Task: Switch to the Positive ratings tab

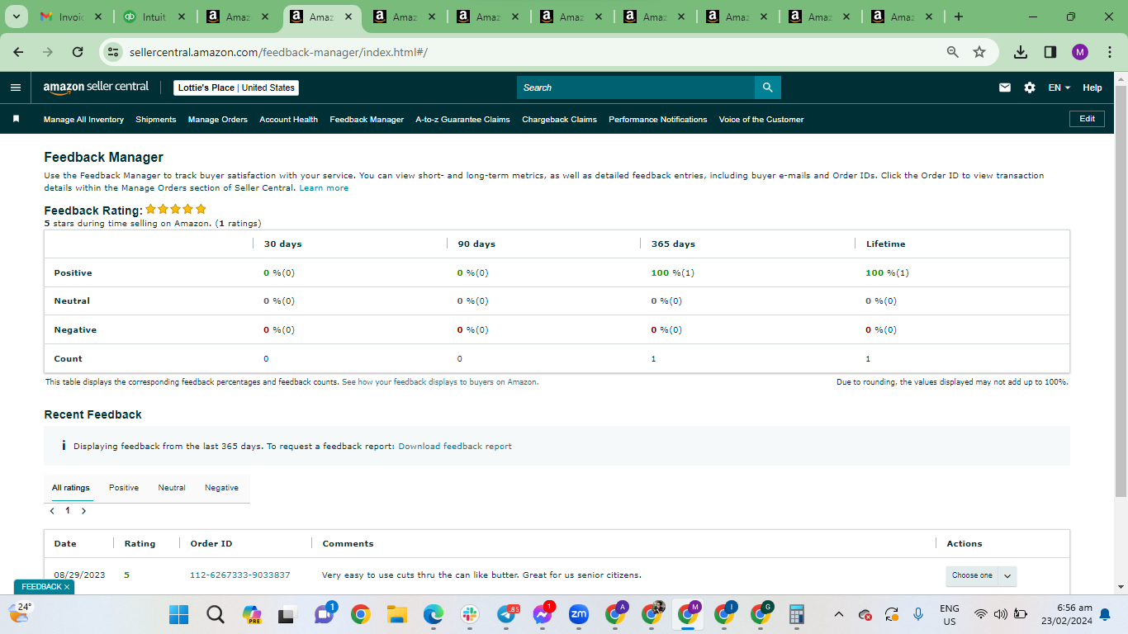Action: point(124,488)
